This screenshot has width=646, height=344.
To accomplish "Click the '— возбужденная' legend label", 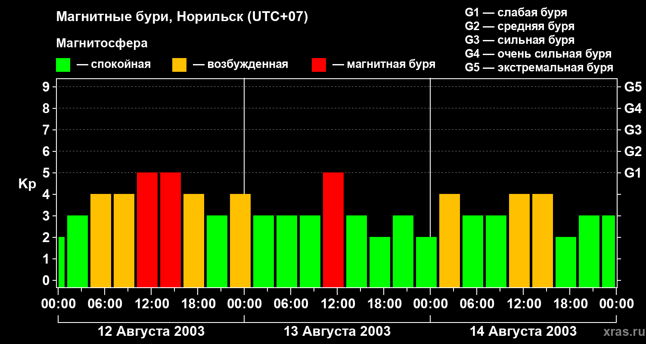I will tap(241, 64).
